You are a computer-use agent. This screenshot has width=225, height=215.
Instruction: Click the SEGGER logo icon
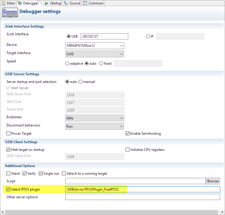pos(10,12)
